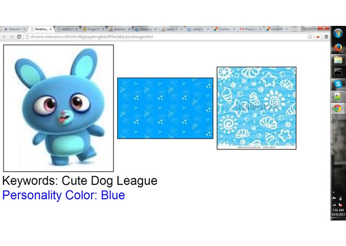Screen dimensions: 346x246
Task: Close the HackMIT tab
Action: [286, 29]
